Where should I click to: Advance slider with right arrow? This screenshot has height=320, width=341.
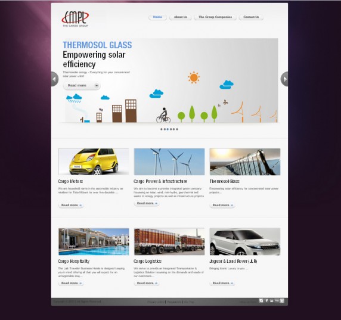284,79
